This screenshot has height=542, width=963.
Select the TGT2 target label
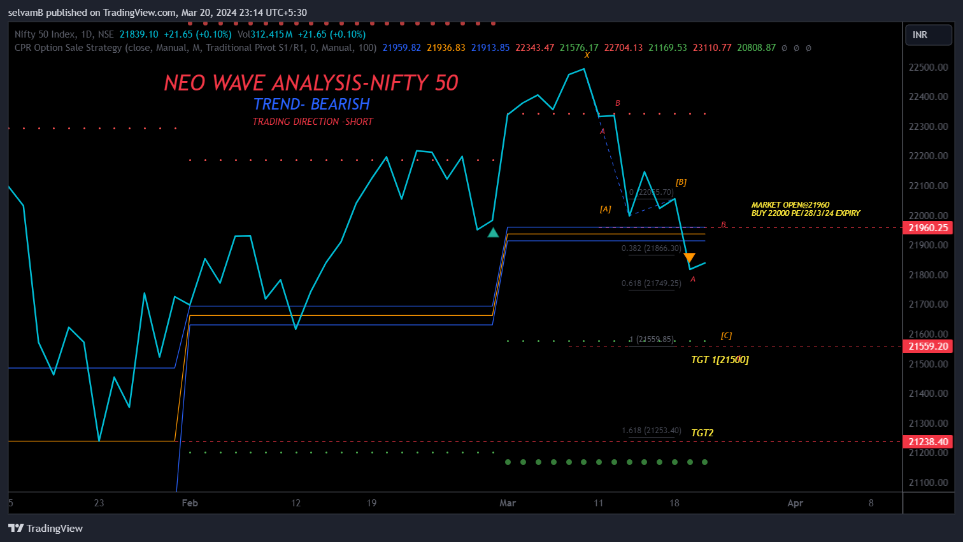703,433
